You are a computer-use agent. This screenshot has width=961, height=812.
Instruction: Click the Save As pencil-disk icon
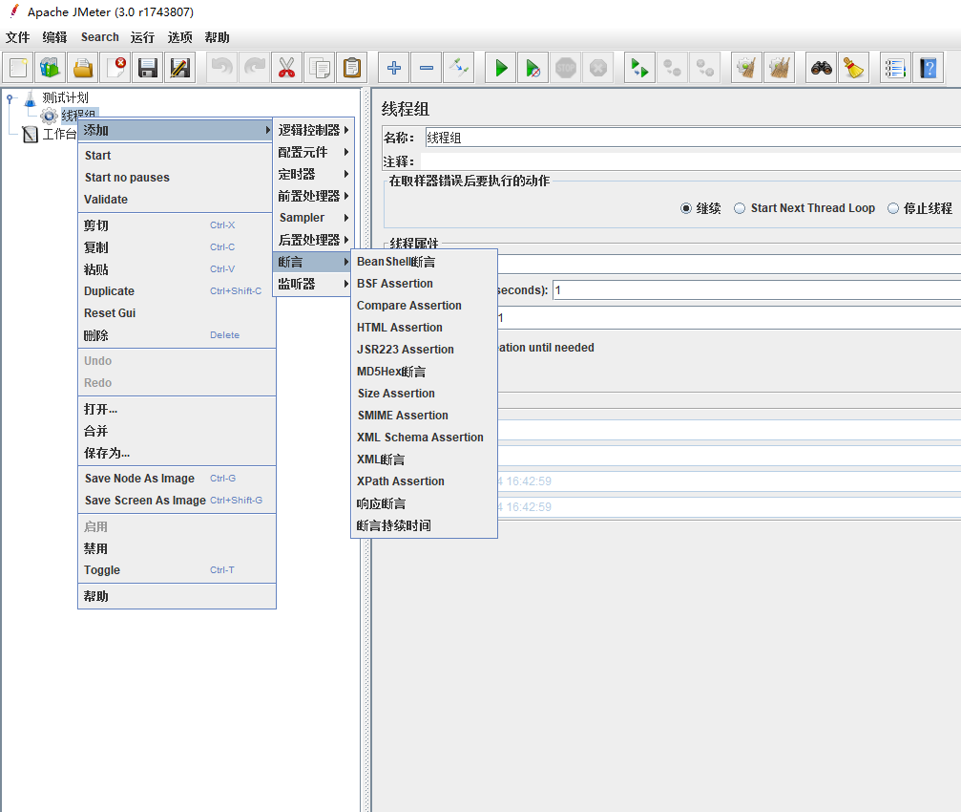[180, 68]
